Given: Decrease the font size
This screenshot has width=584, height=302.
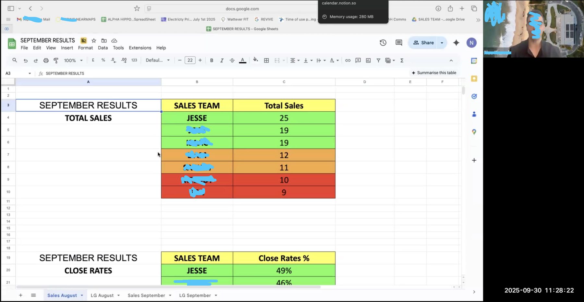Looking at the screenshot, I should pos(179,61).
